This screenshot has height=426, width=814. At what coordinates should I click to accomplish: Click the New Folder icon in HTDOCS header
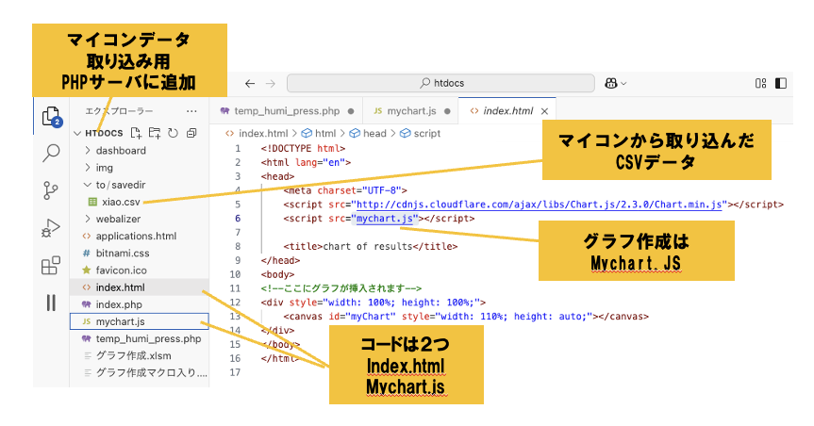tap(154, 133)
